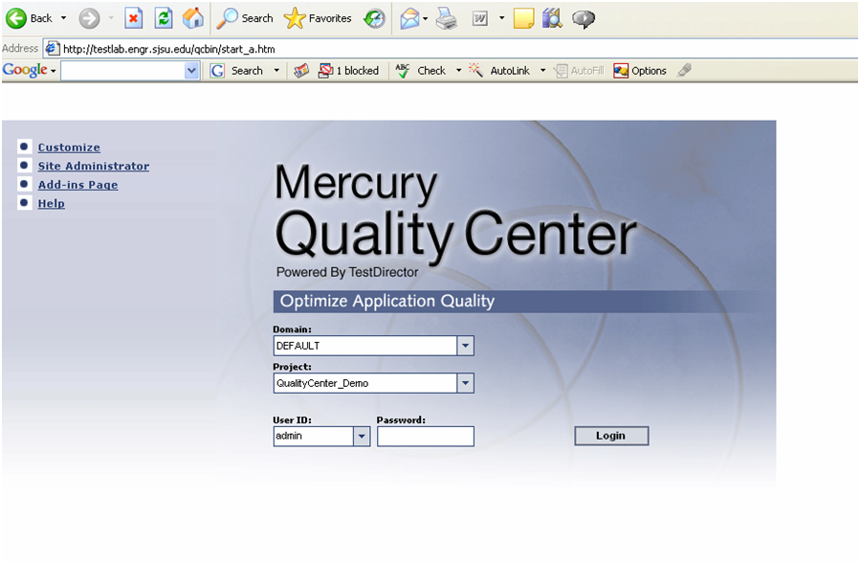Go to the browser Home page
The image size is (860, 566).
tap(193, 18)
